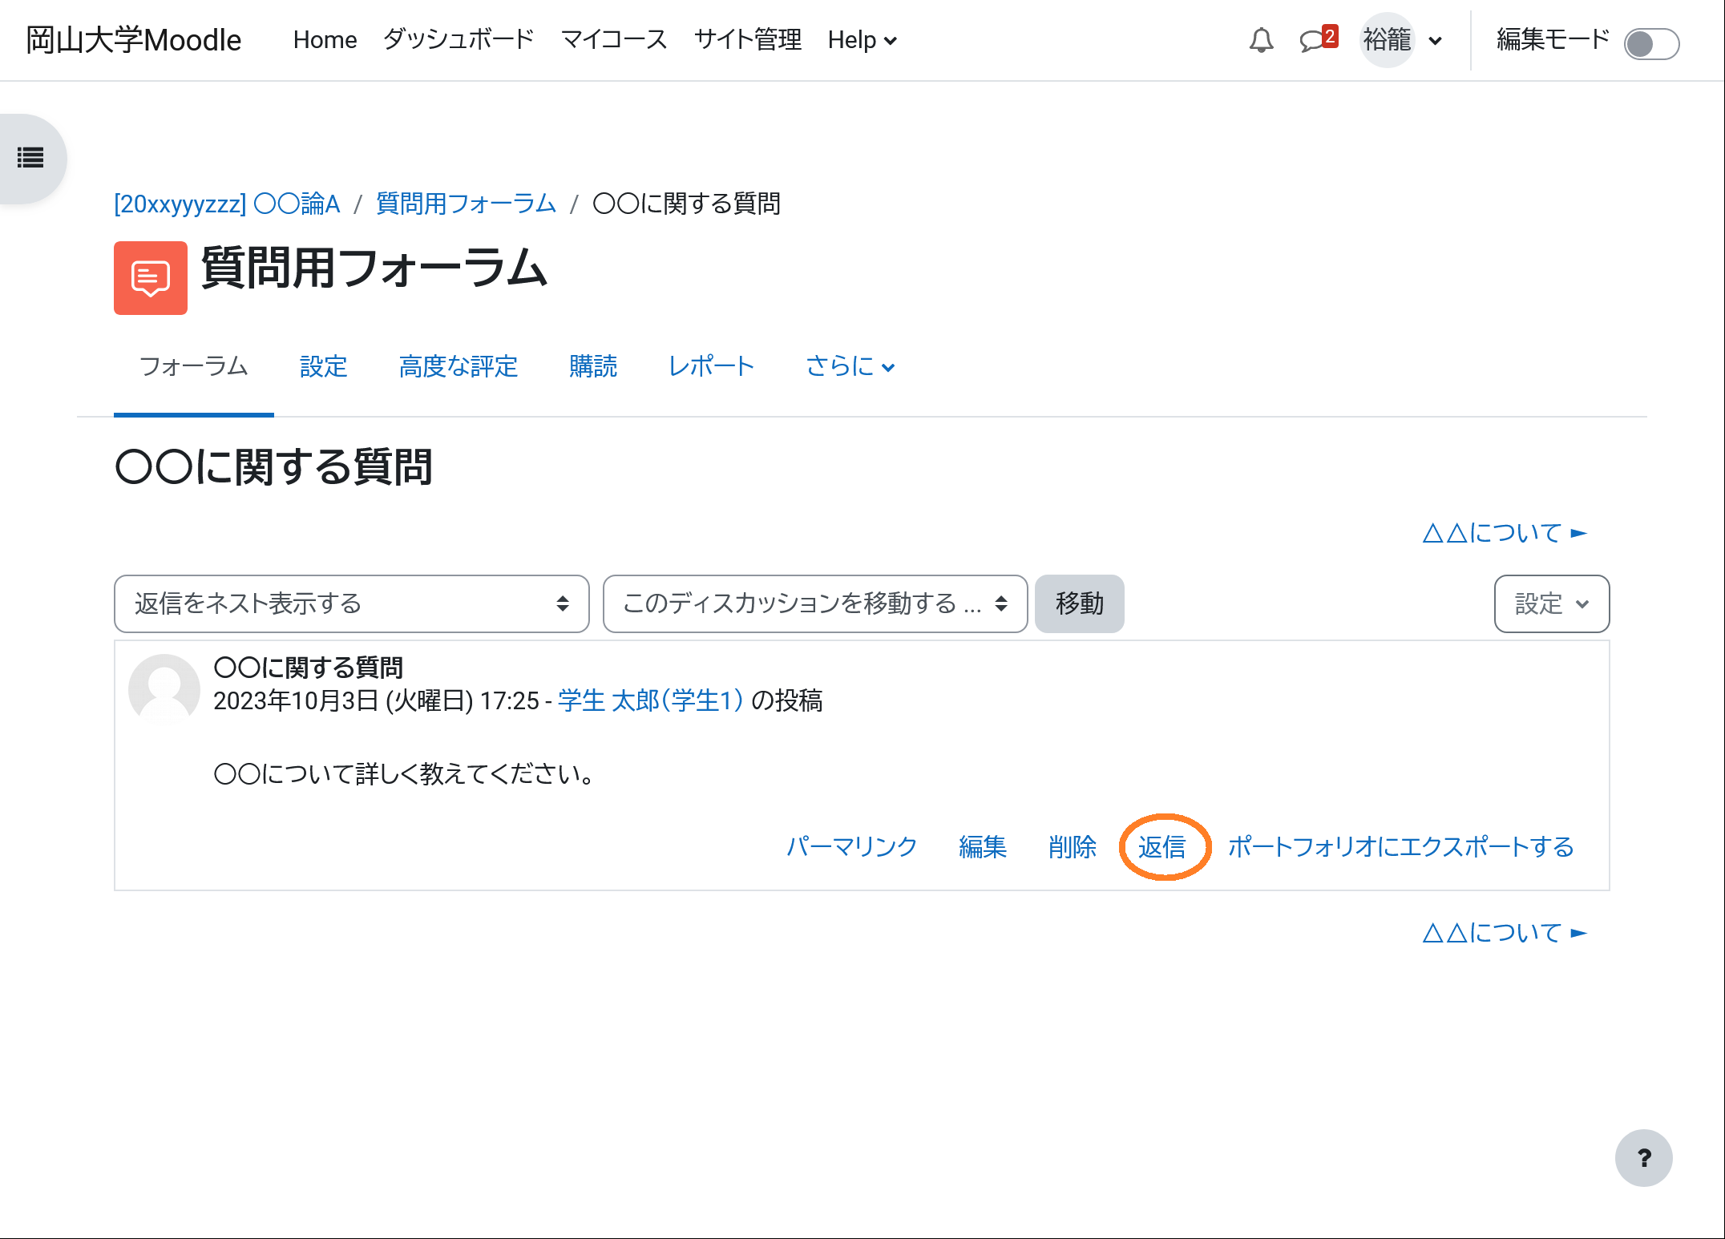Click the 返信 reply link

[x=1162, y=846]
